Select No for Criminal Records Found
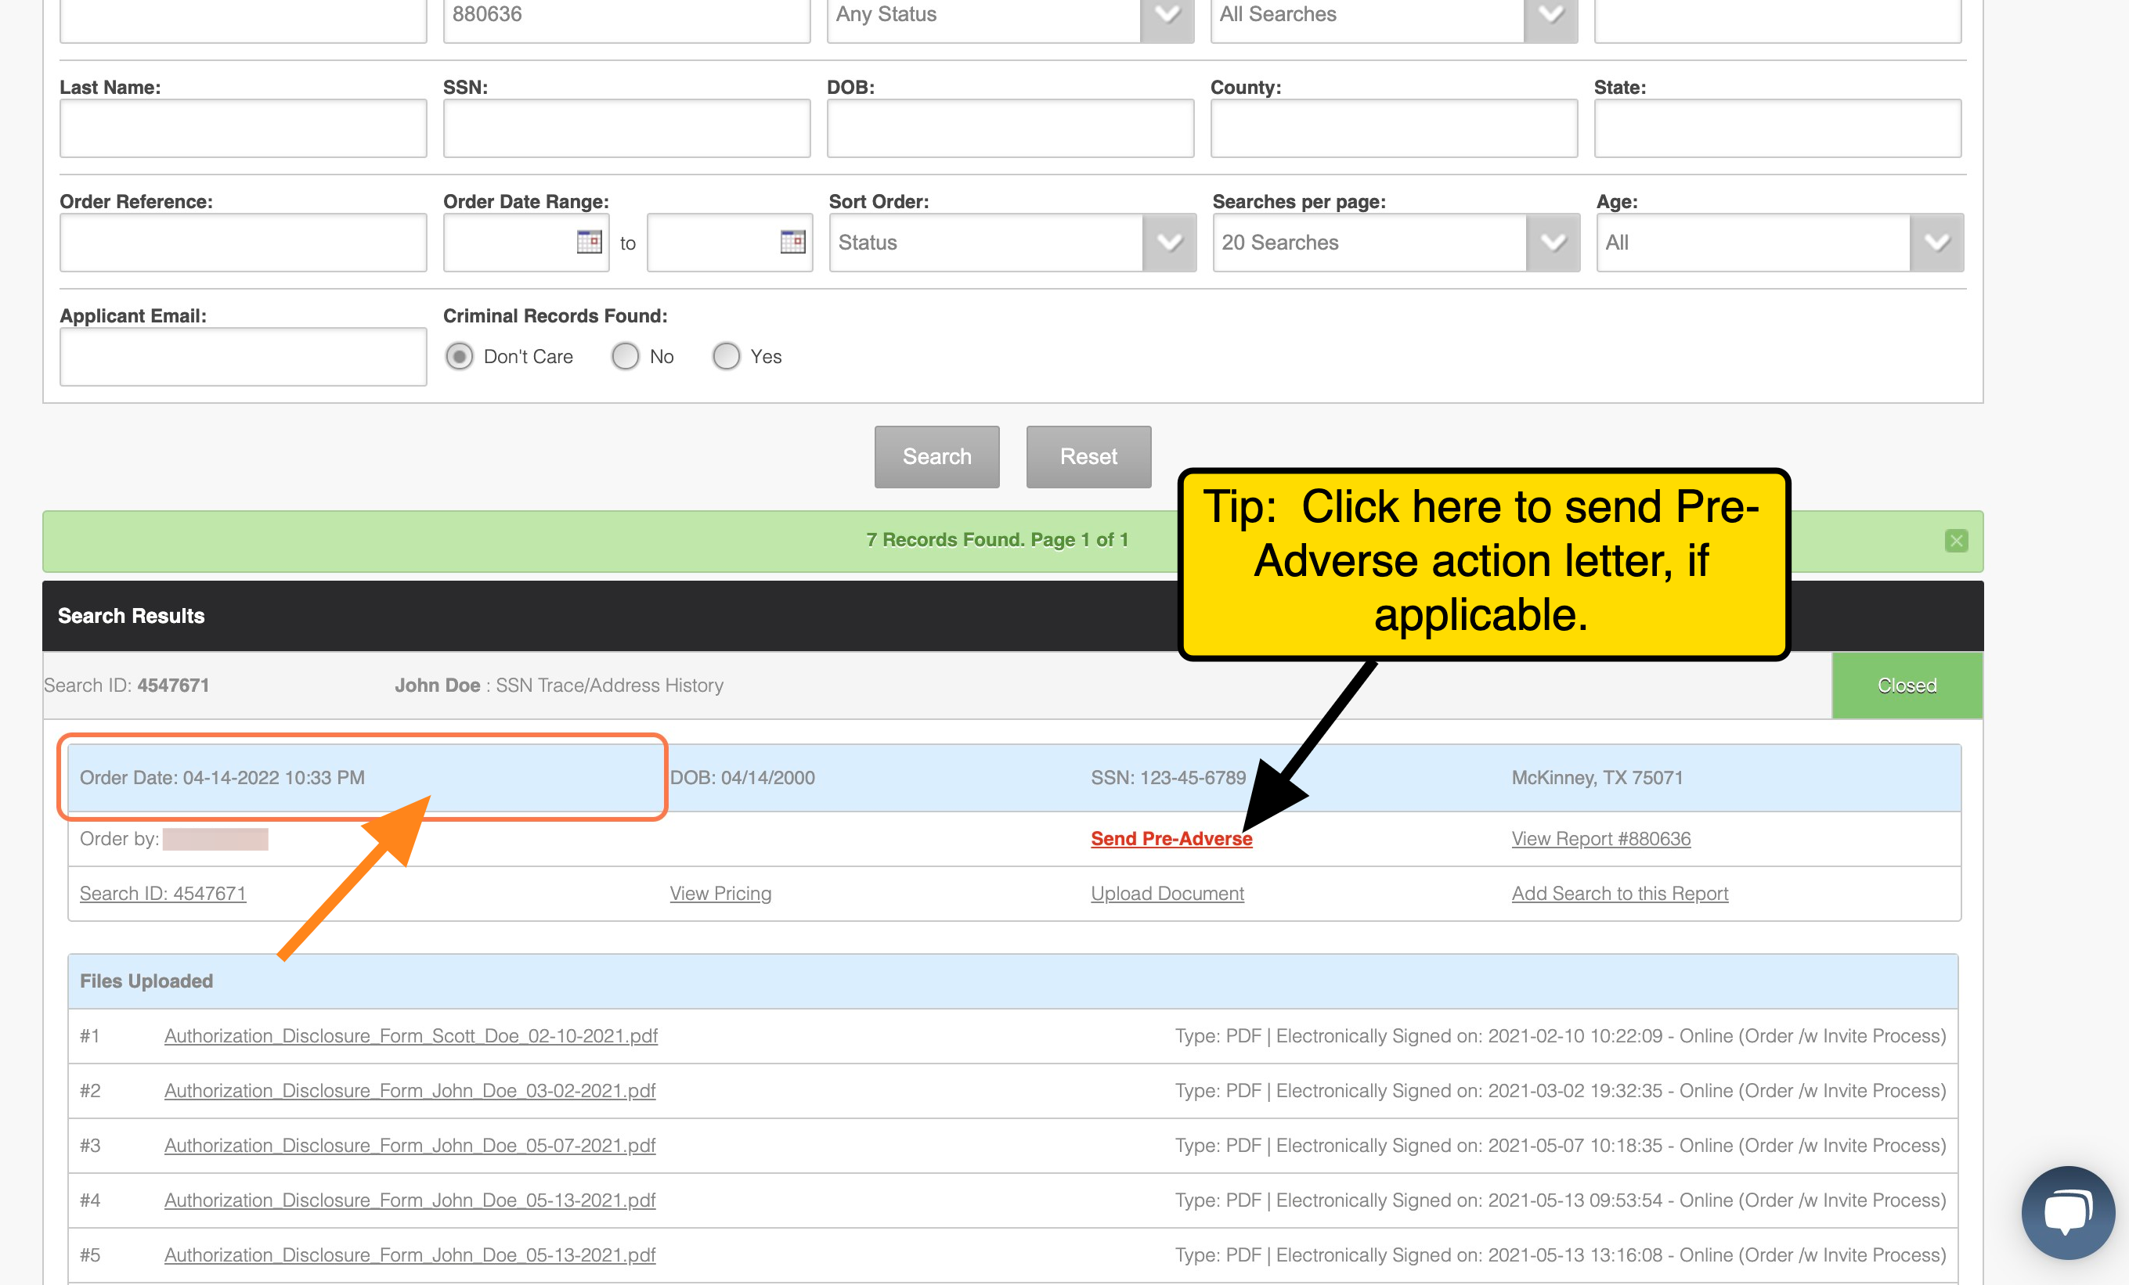Viewport: 2129px width, 1285px height. (626, 357)
